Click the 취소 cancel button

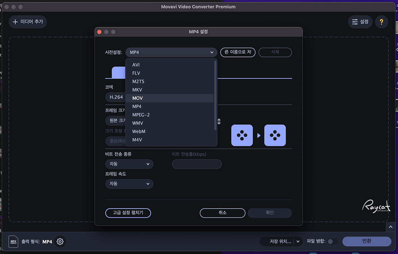pyautogui.click(x=222, y=213)
